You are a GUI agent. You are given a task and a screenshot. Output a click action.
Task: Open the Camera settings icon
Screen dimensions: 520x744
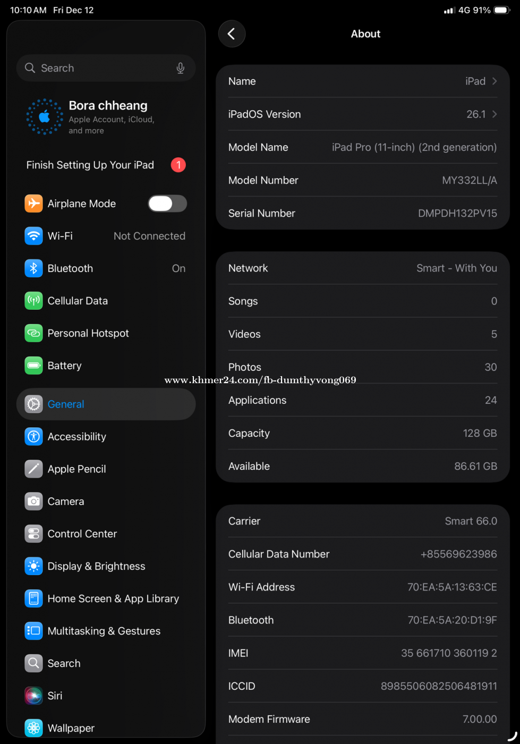coord(33,501)
